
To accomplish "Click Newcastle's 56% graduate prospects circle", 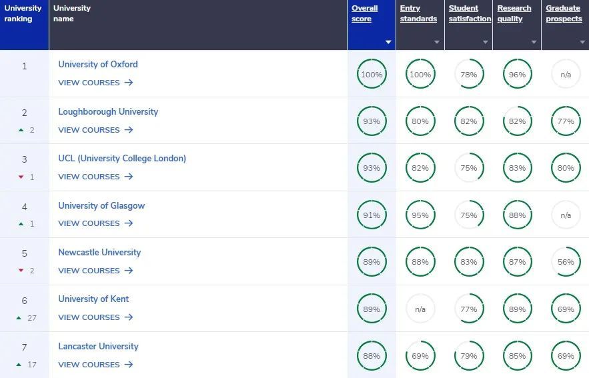I will (566, 261).
